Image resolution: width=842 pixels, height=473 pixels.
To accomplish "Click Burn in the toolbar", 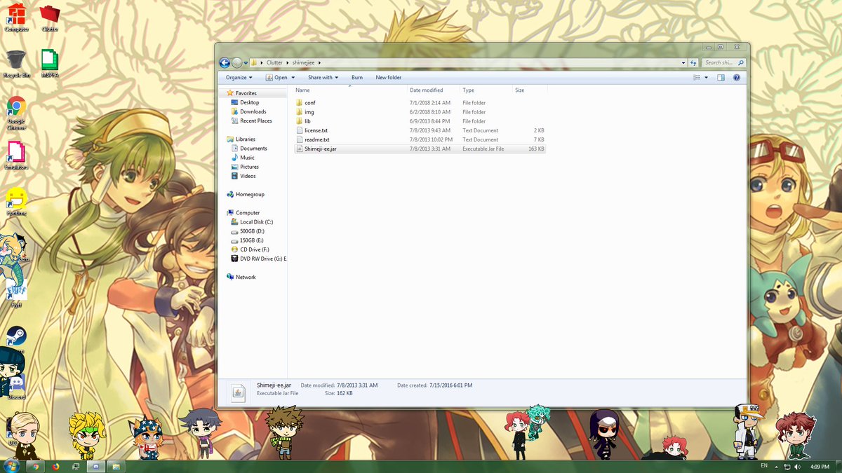I will pyautogui.click(x=357, y=78).
